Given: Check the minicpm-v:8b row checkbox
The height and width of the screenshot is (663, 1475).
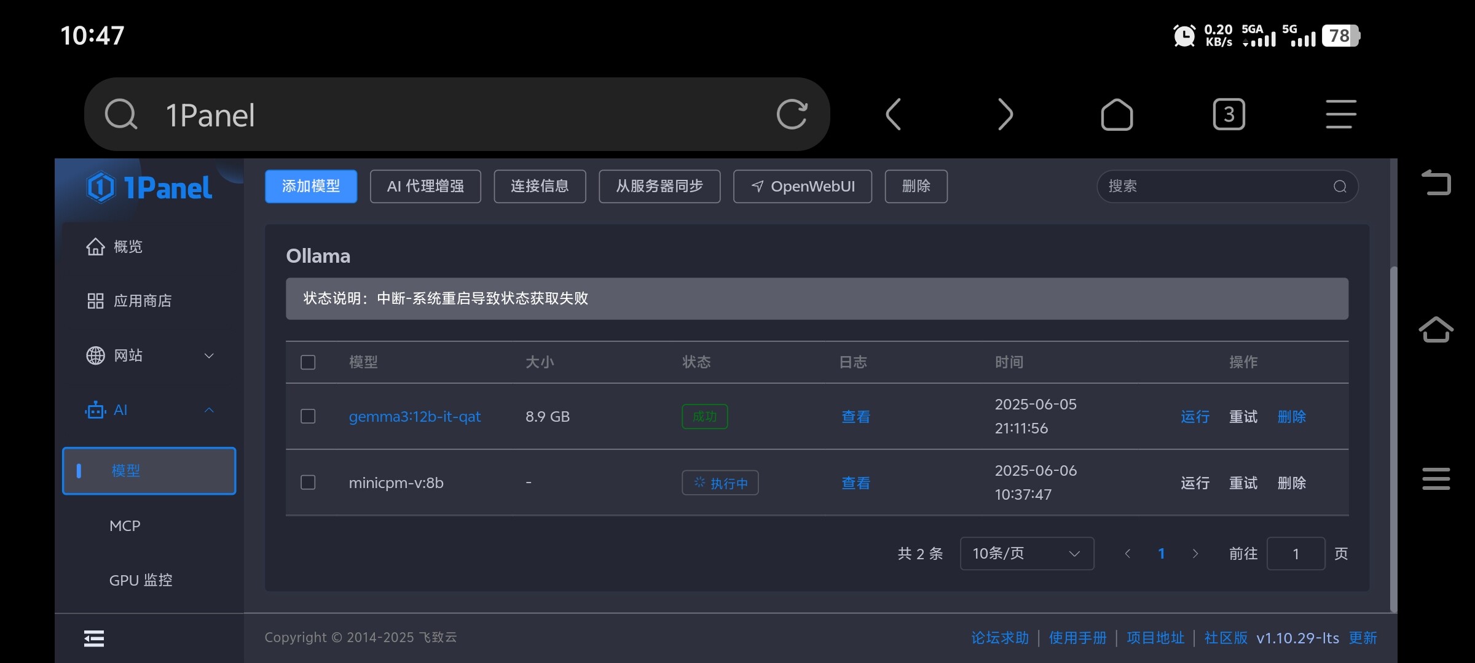Looking at the screenshot, I should [308, 483].
